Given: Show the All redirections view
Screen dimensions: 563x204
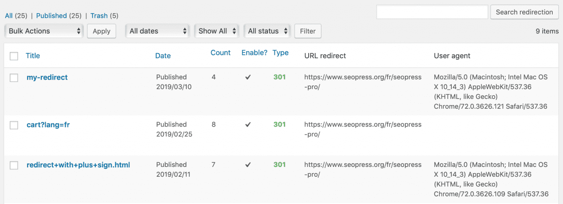Looking at the screenshot, I should coord(8,15).
